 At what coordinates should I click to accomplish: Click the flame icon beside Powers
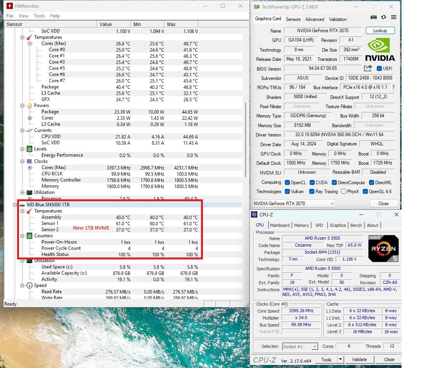(x=29, y=106)
